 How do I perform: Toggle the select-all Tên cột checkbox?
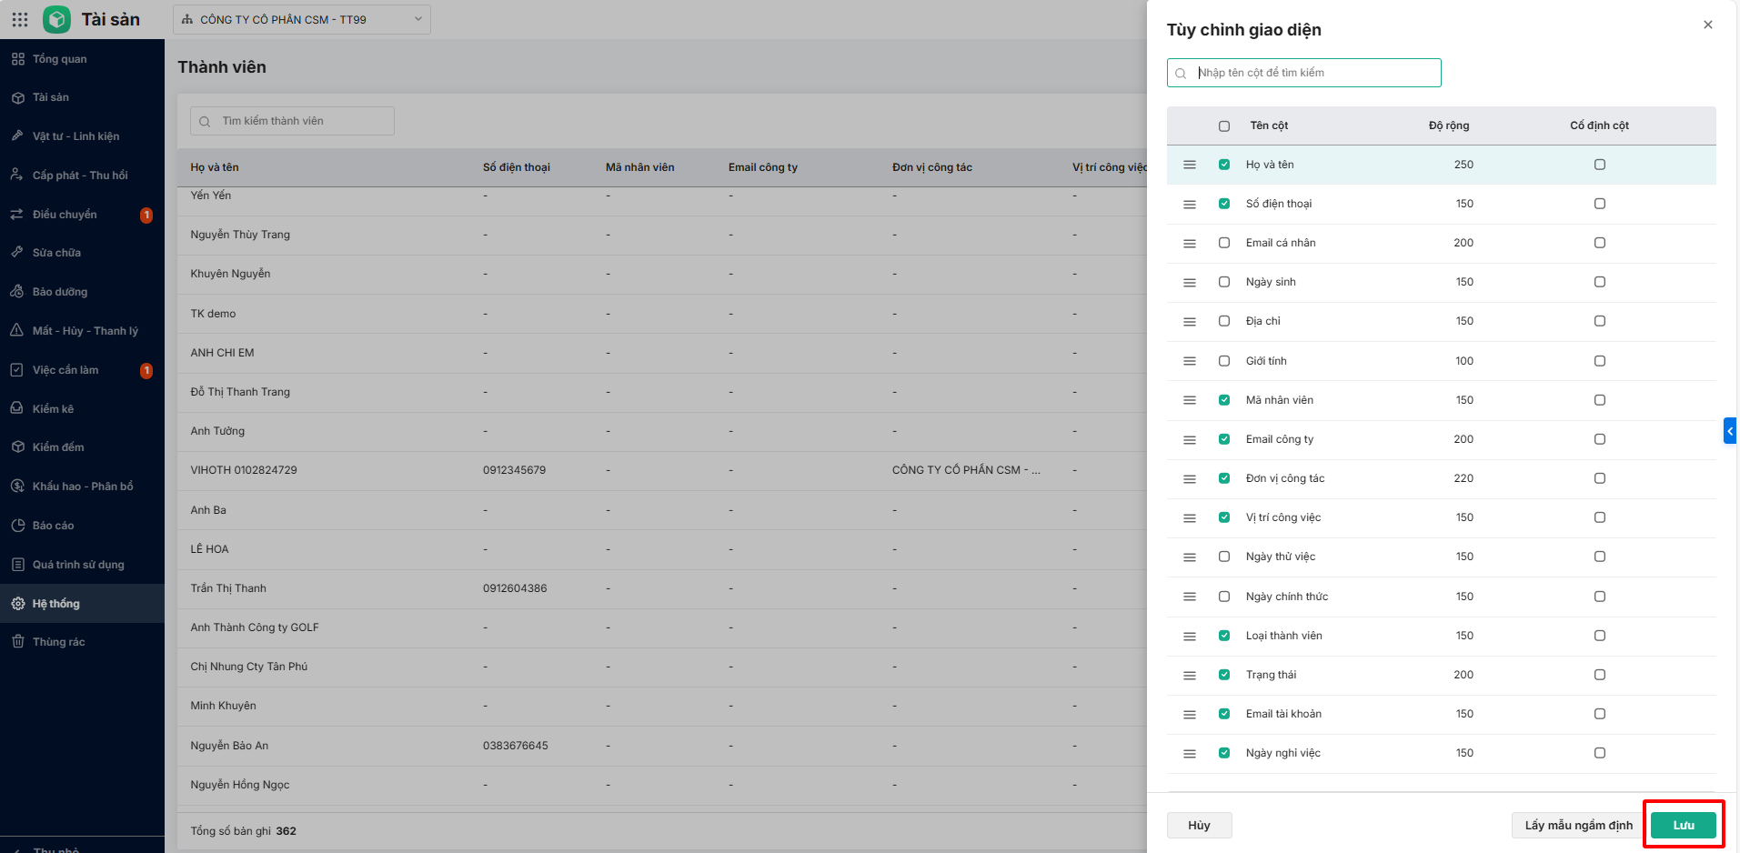[1223, 126]
